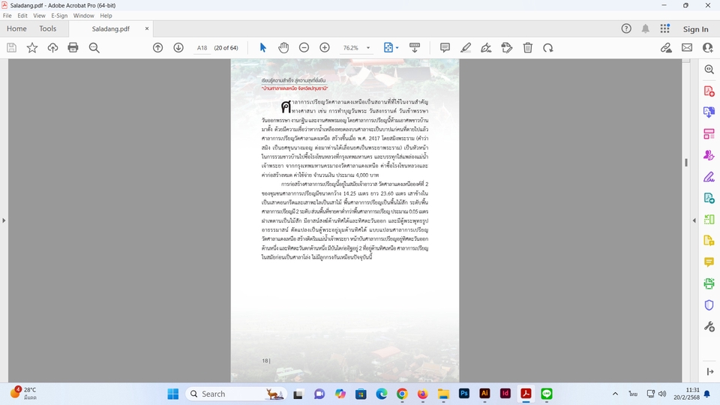Close the Saladang.pdf tab
The image size is (720, 405).
click(147, 28)
